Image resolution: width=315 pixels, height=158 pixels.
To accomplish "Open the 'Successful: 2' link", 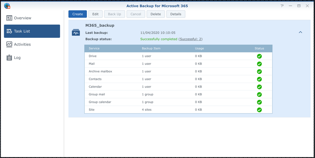I will coord(191,39).
